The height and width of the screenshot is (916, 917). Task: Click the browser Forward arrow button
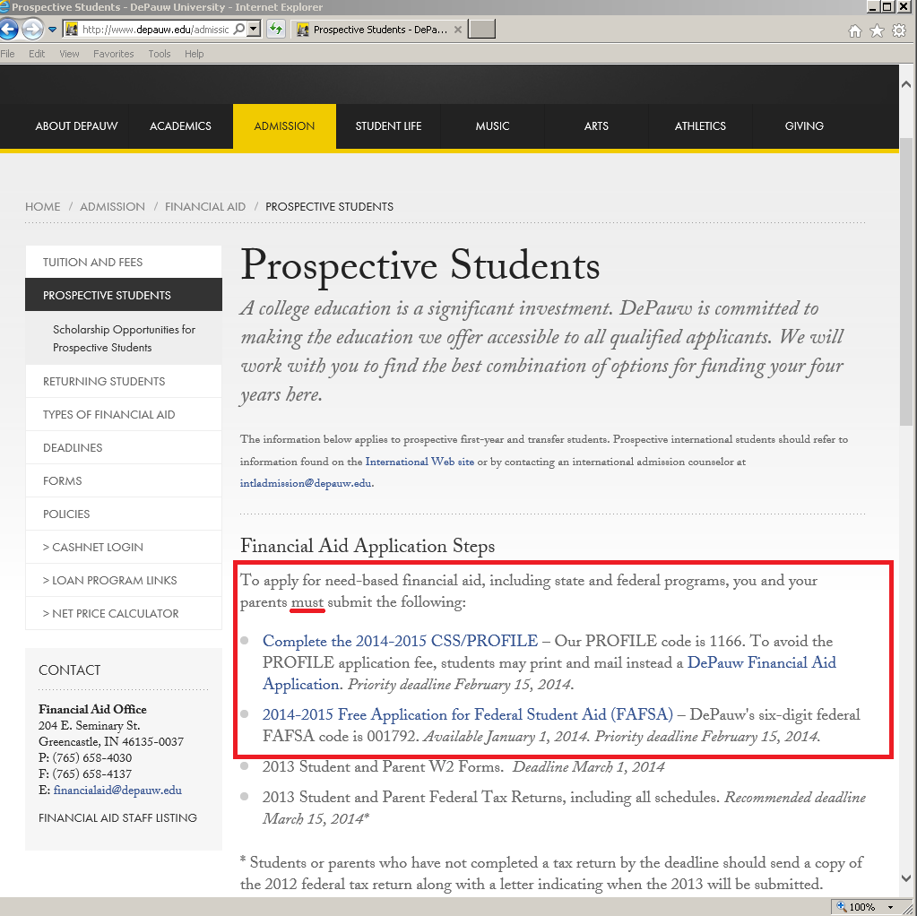pos(32,30)
